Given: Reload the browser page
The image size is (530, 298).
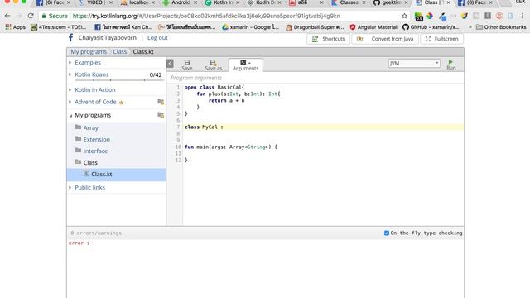Looking at the screenshot, I should [x=31, y=16].
